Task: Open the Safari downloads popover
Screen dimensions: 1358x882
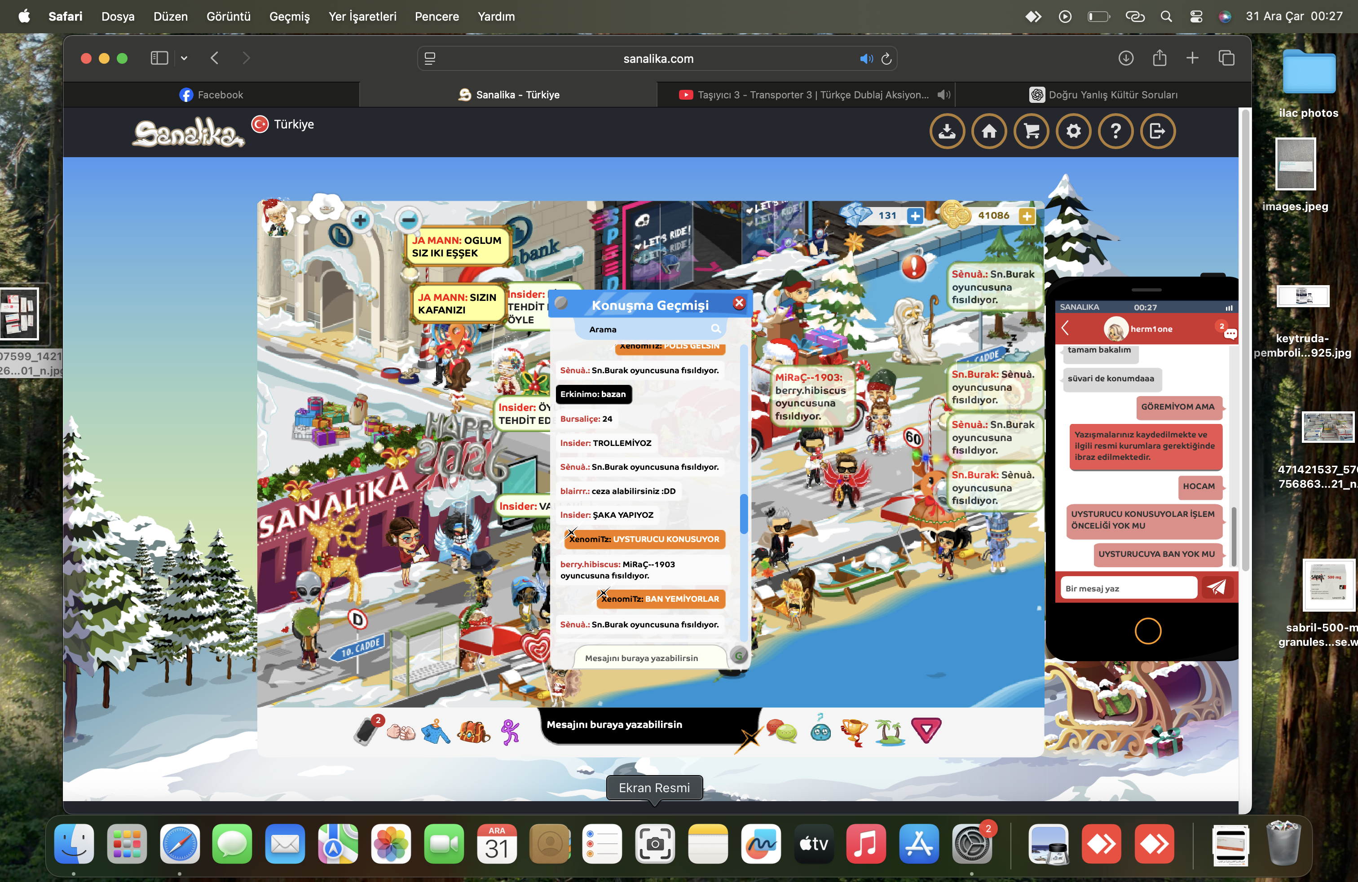Action: pos(1126,58)
